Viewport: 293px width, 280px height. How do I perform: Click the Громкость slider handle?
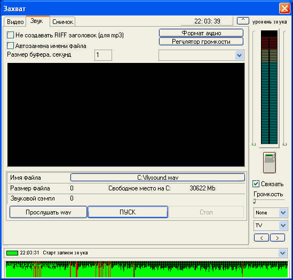(x=255, y=201)
